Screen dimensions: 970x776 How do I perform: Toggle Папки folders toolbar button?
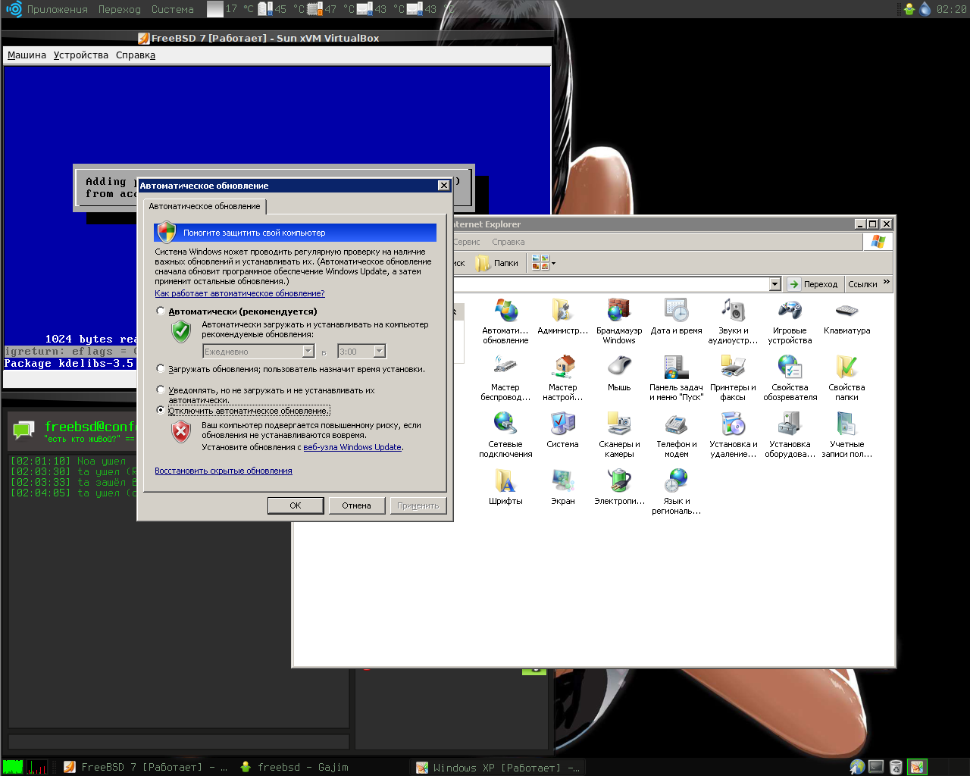[497, 264]
